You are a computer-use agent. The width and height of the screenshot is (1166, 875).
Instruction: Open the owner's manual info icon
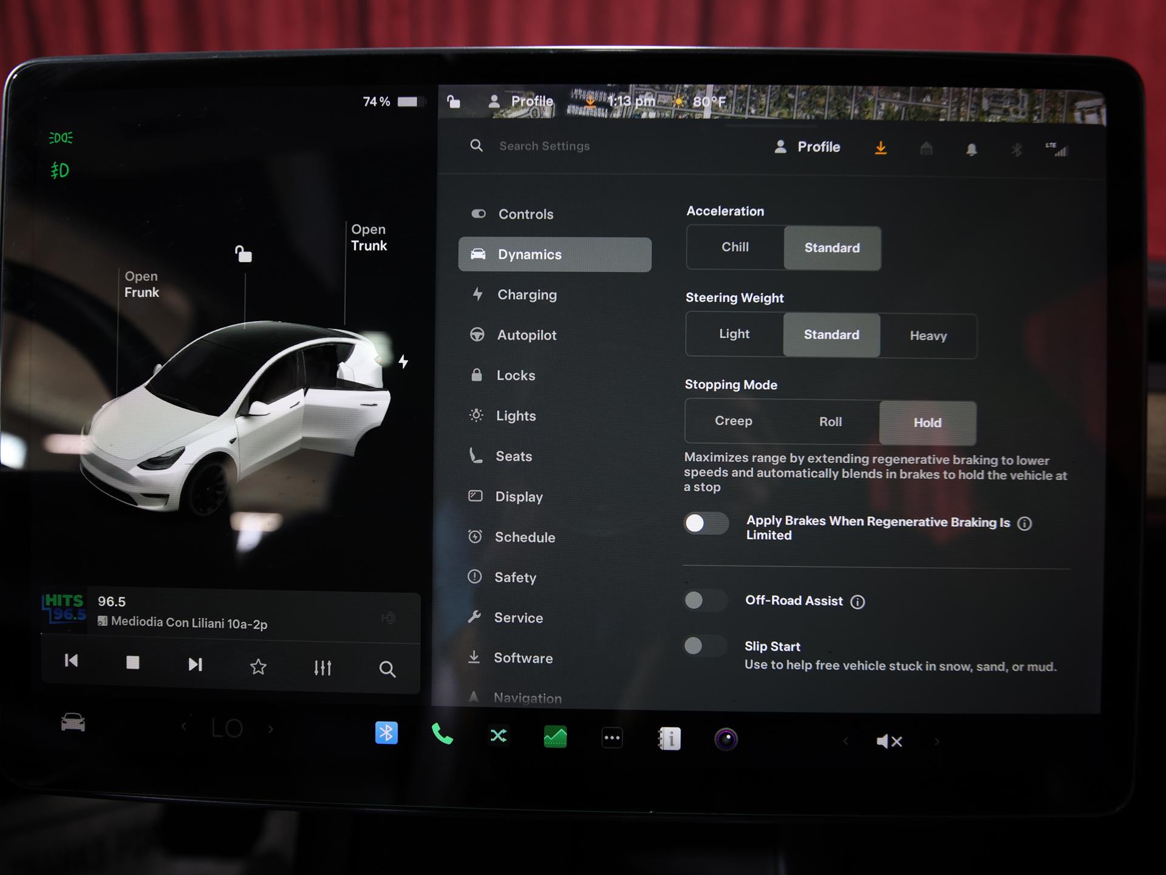669,738
